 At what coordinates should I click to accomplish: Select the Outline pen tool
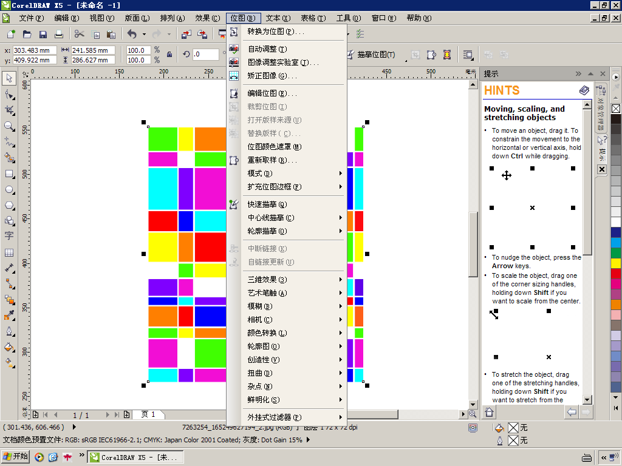(x=9, y=331)
